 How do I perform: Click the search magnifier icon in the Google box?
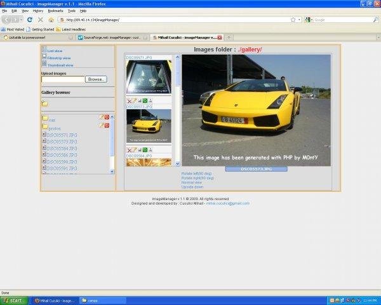(x=376, y=20)
